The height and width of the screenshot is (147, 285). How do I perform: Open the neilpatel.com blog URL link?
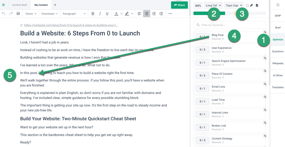pyautogui.click(x=71, y=25)
